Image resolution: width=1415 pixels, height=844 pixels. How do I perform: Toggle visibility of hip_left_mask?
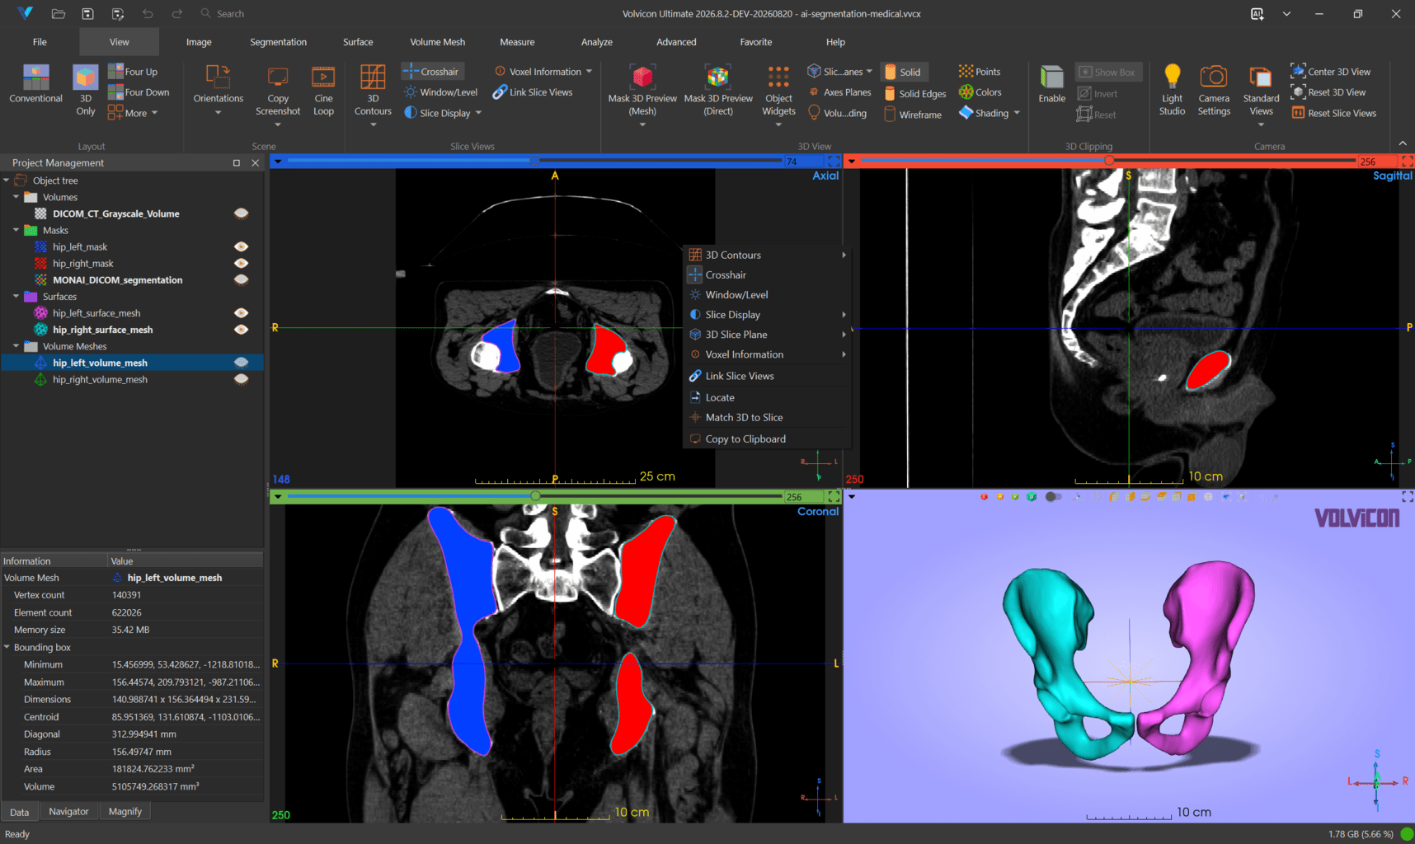241,246
